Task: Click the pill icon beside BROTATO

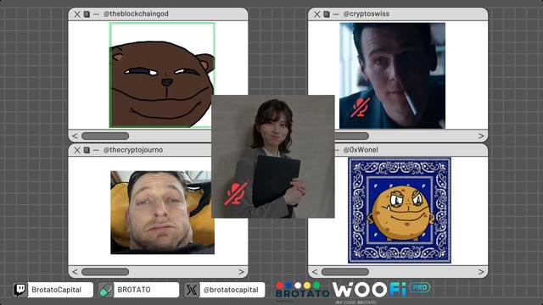Action: click(x=105, y=290)
